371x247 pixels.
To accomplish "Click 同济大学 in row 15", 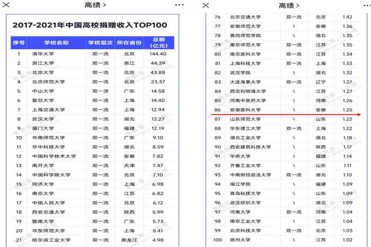I will coord(43,184).
